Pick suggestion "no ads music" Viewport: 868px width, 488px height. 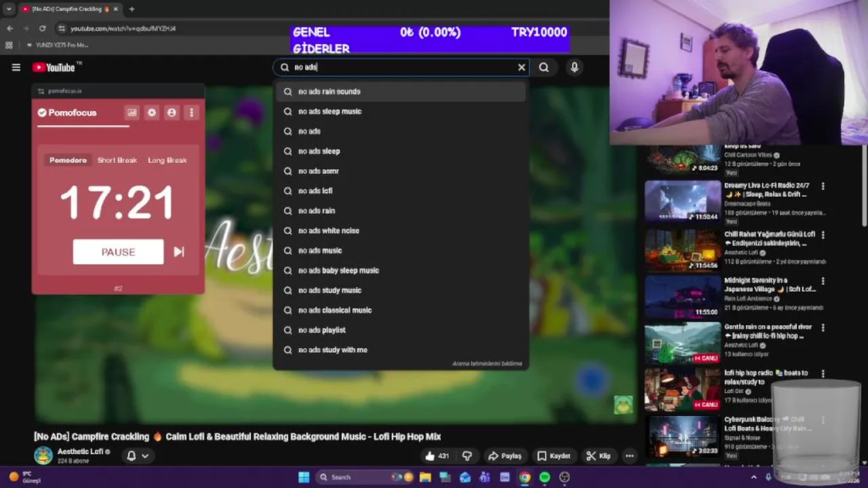400,250
